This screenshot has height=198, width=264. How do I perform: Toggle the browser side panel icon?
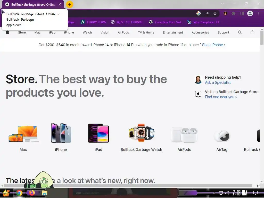point(242,13)
